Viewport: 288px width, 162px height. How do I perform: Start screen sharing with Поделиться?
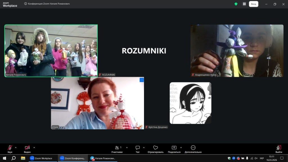pos(174,148)
